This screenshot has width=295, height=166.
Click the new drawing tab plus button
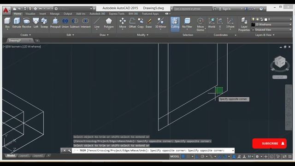coord(37,41)
